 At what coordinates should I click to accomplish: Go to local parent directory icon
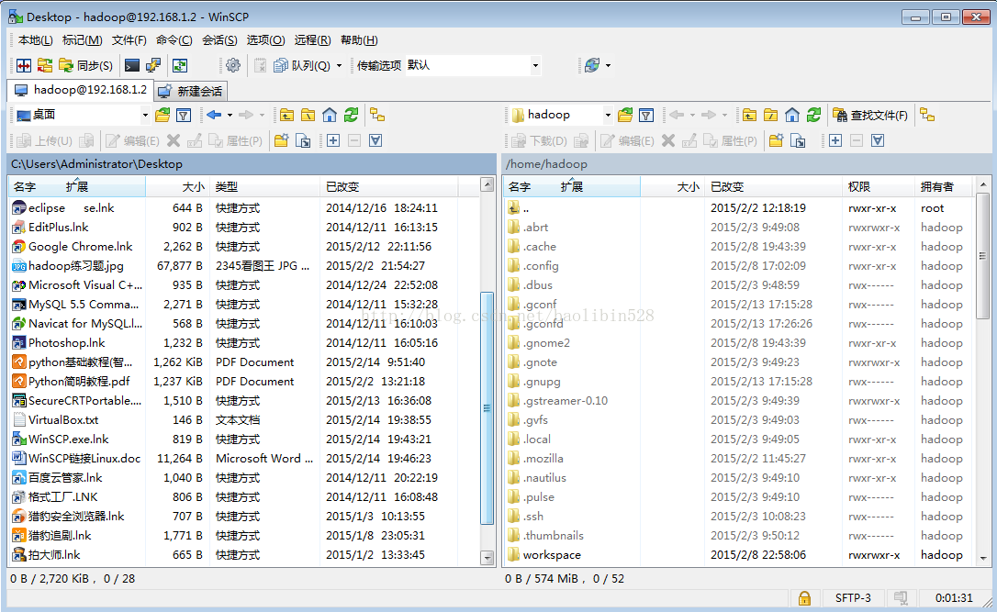coord(286,115)
